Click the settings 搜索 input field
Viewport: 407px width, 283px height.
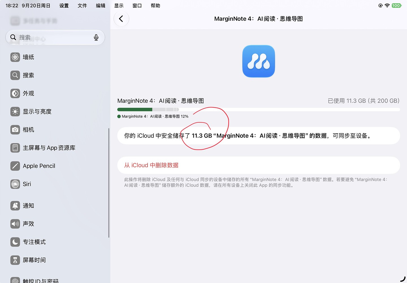(55, 37)
